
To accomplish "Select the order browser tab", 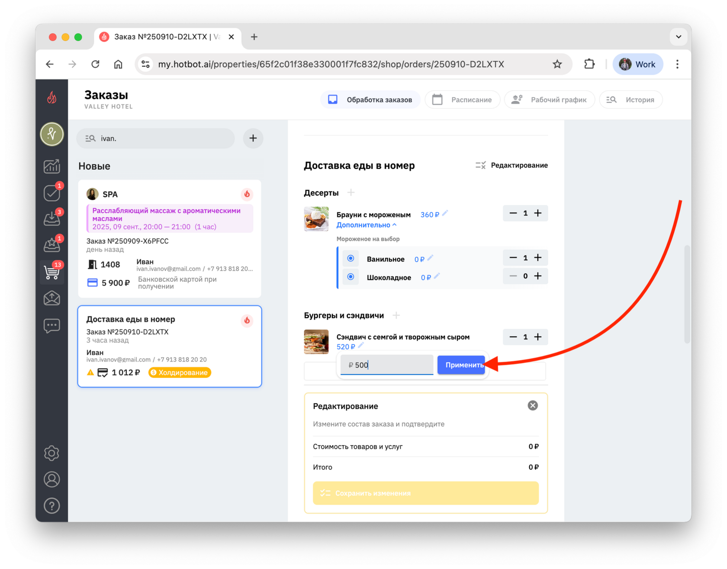I will pos(167,37).
